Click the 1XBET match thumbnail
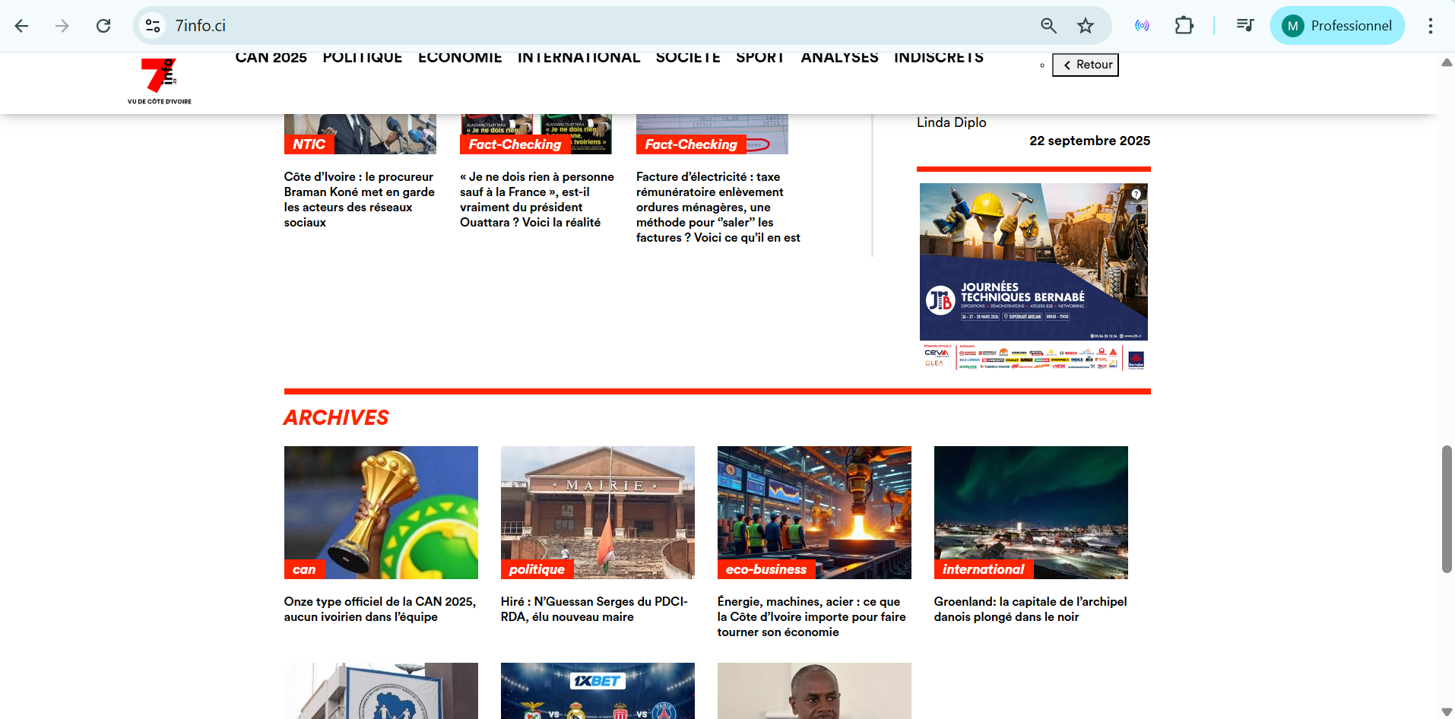This screenshot has height=719, width=1455. point(598,691)
